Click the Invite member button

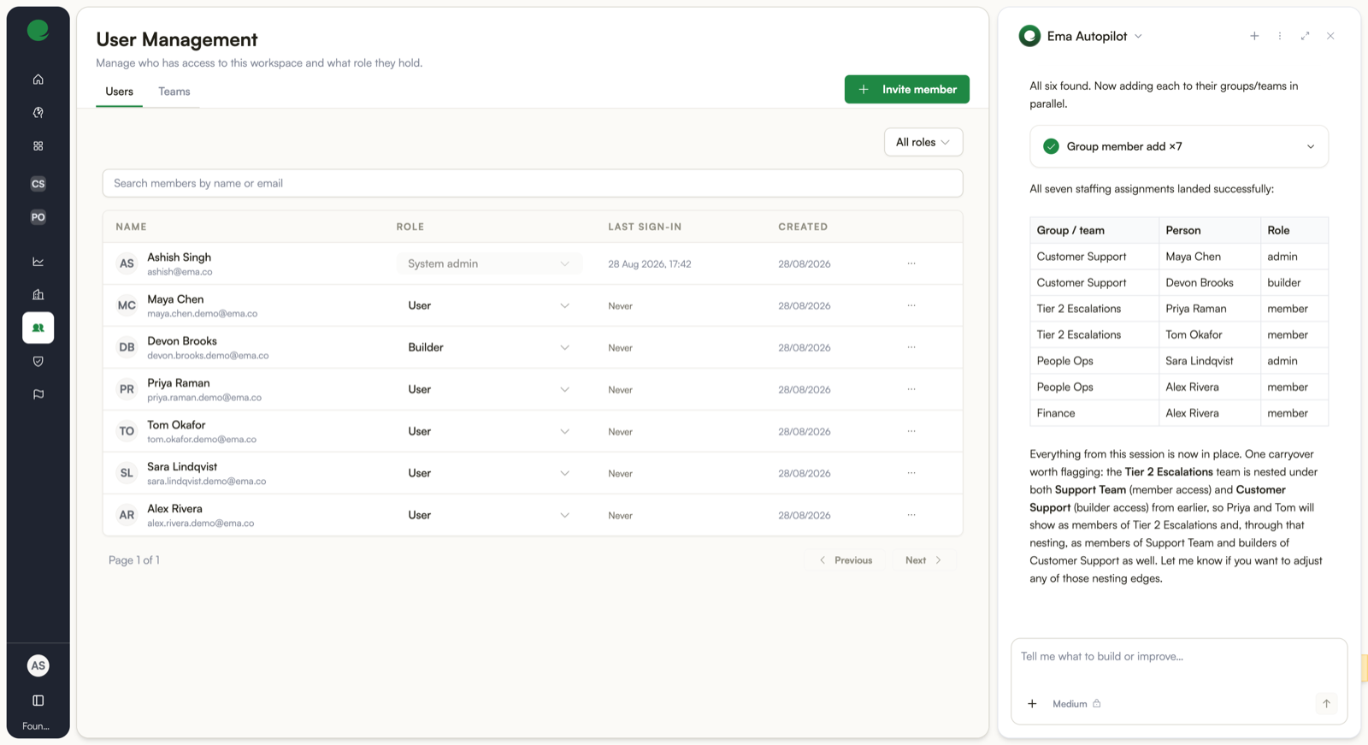tap(907, 89)
